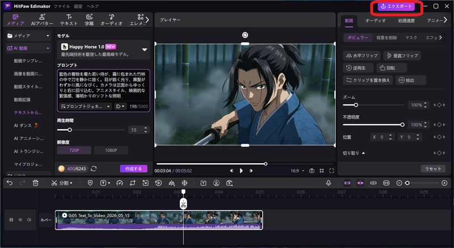The width and height of the screenshot is (454, 248).
Task: Switch to the オーディオ properties tab
Action: (x=376, y=20)
